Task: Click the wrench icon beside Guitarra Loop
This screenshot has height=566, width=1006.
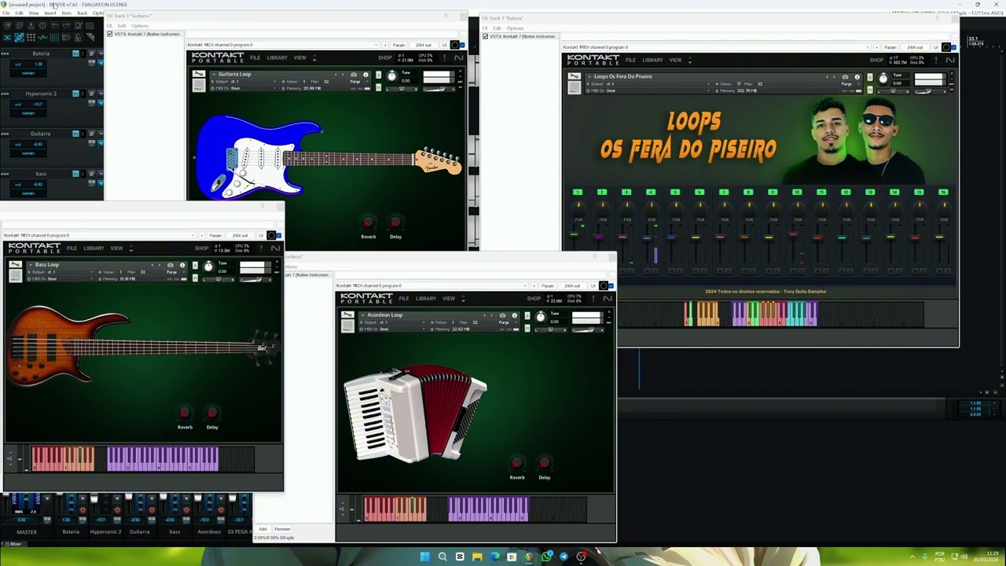Action: click(199, 74)
